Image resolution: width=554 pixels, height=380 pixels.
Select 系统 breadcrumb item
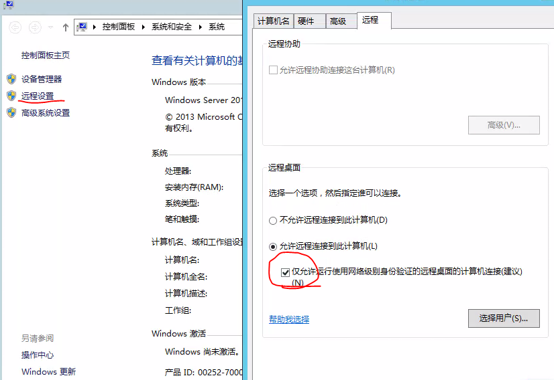click(217, 27)
